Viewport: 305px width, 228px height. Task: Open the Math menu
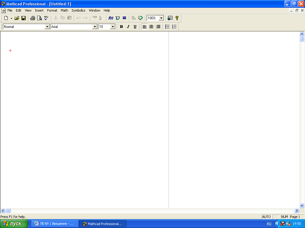tap(64, 10)
